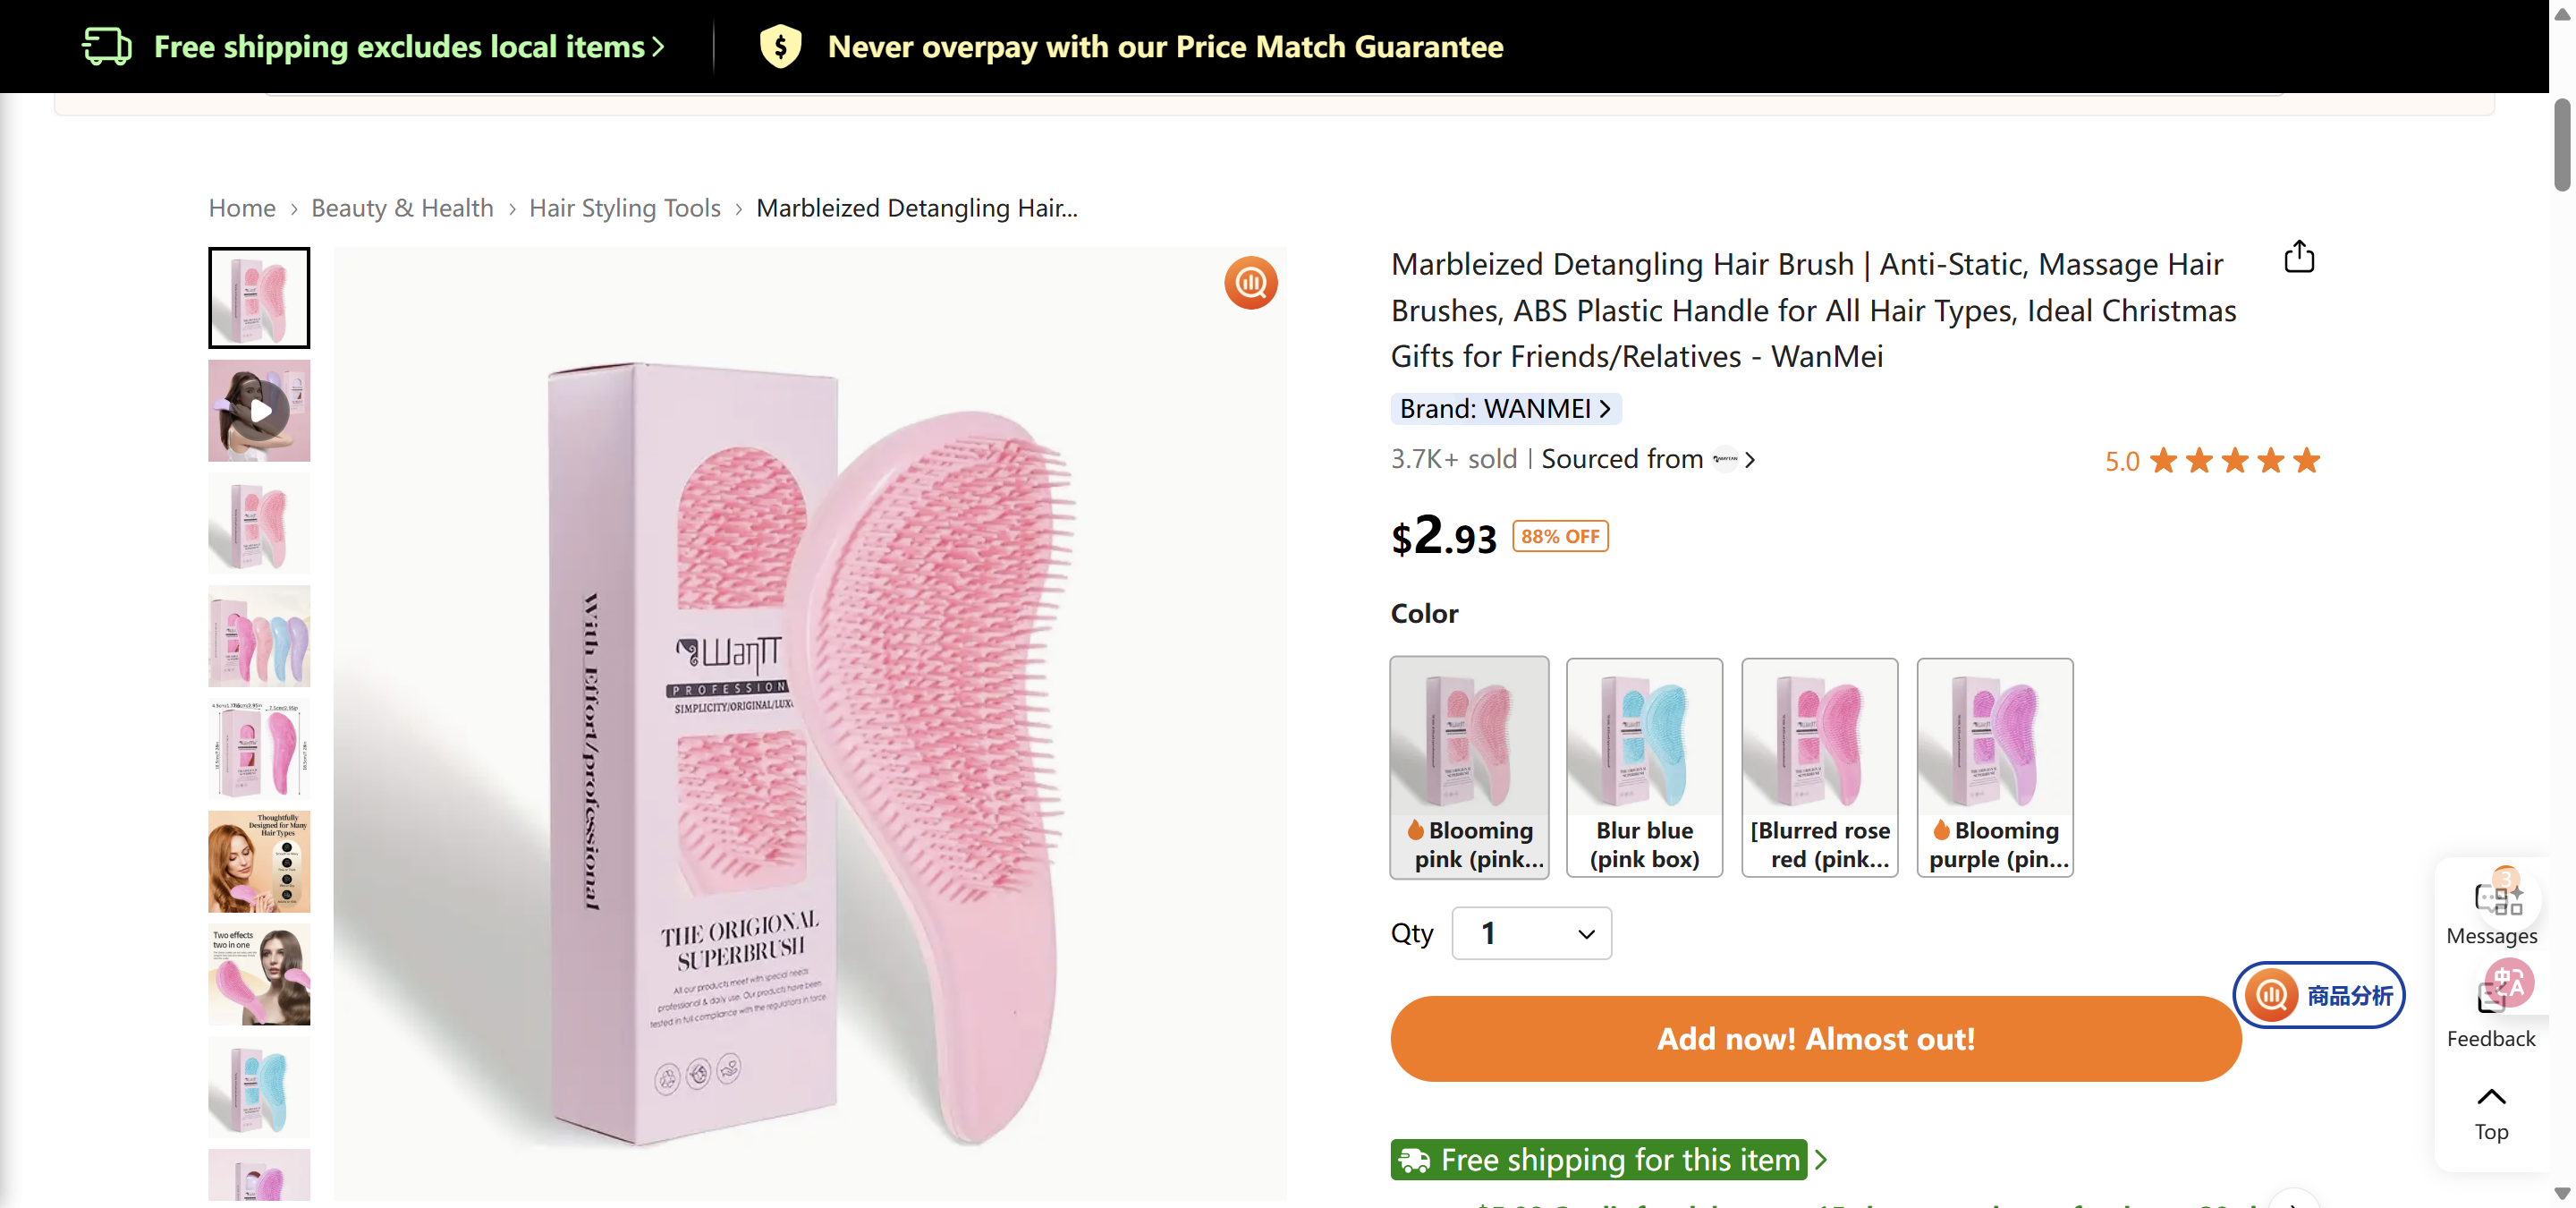
Task: Click the truck icon in the shipping banner
Action: click(107, 45)
